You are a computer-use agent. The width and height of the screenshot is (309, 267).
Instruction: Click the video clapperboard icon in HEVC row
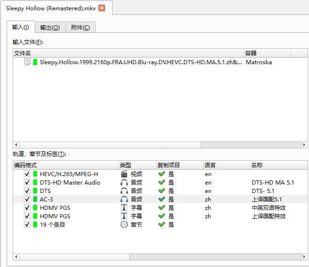[124, 174]
